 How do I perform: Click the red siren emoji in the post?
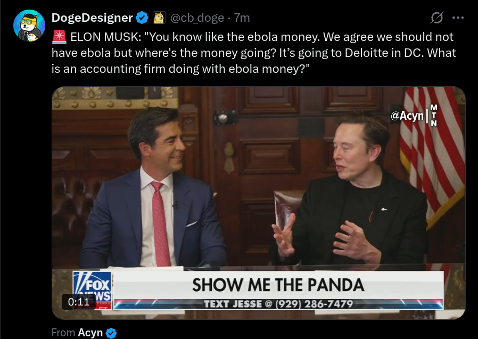point(59,37)
